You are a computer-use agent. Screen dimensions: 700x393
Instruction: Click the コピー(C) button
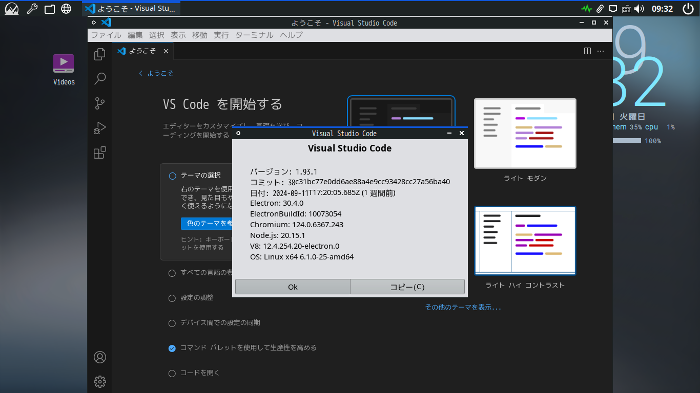[407, 287]
